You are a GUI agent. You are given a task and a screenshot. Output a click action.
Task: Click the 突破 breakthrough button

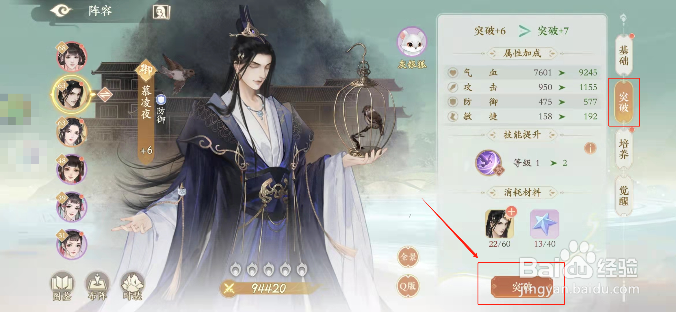(x=522, y=287)
